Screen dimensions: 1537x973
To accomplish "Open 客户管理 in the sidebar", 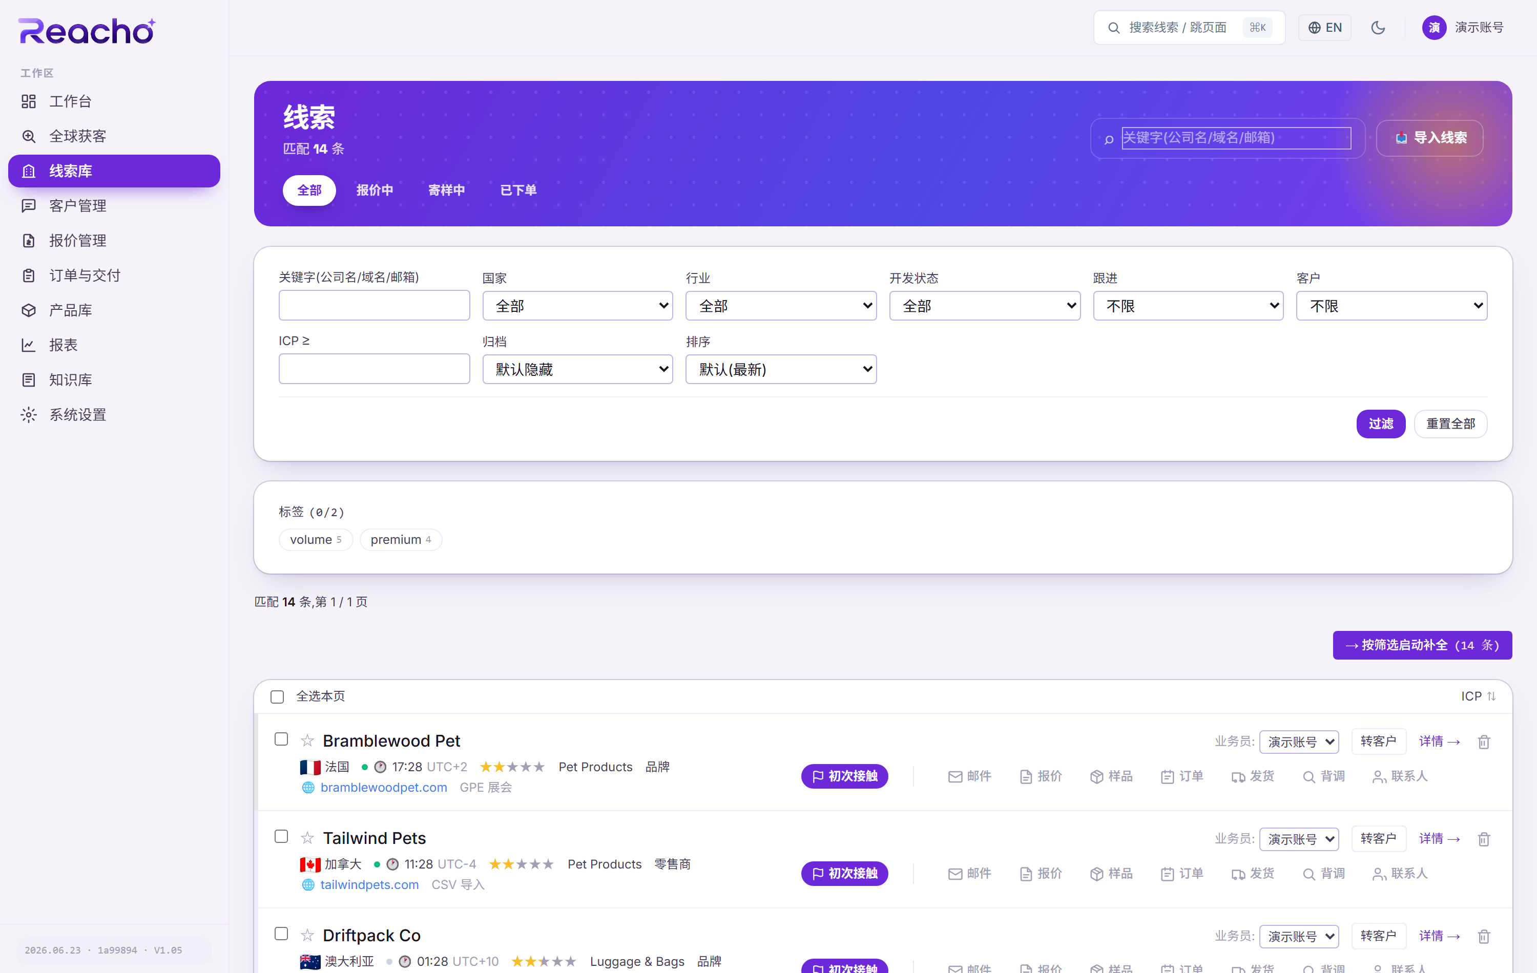I will coord(114,205).
